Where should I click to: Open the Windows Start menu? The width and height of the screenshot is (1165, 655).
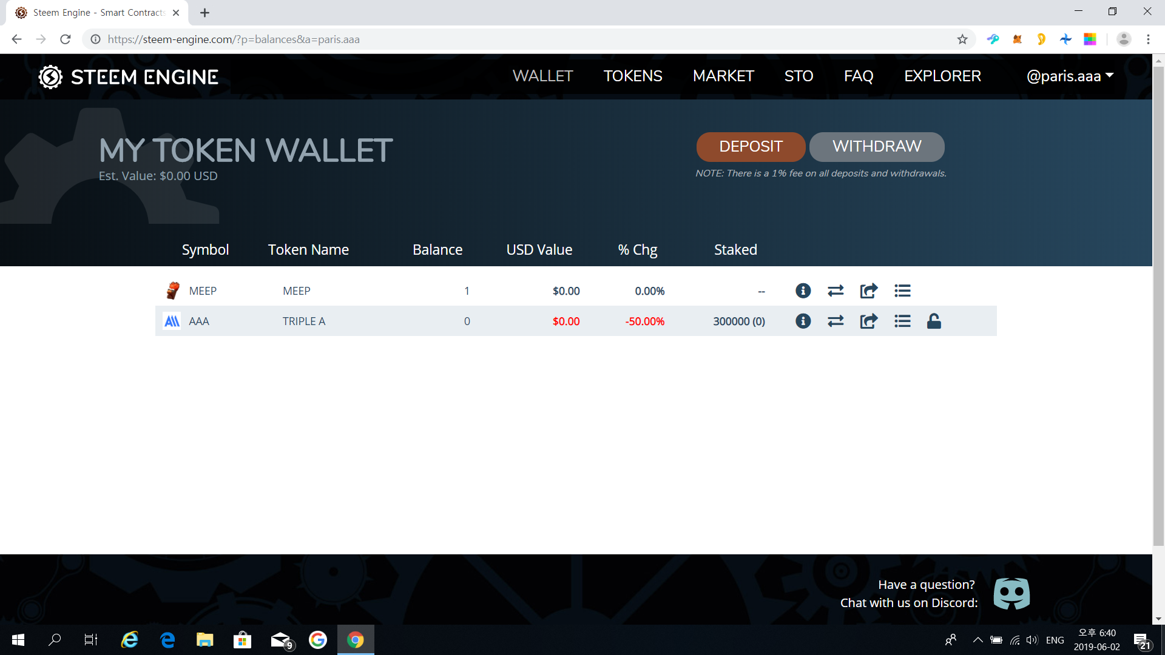[18, 640]
